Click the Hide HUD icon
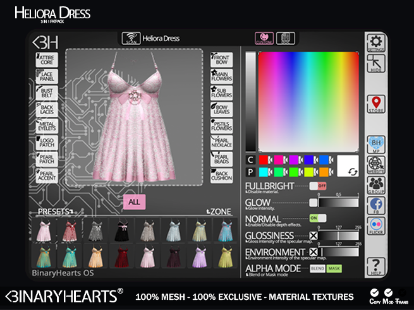The width and height of the screenshot is (414, 310). [376, 63]
